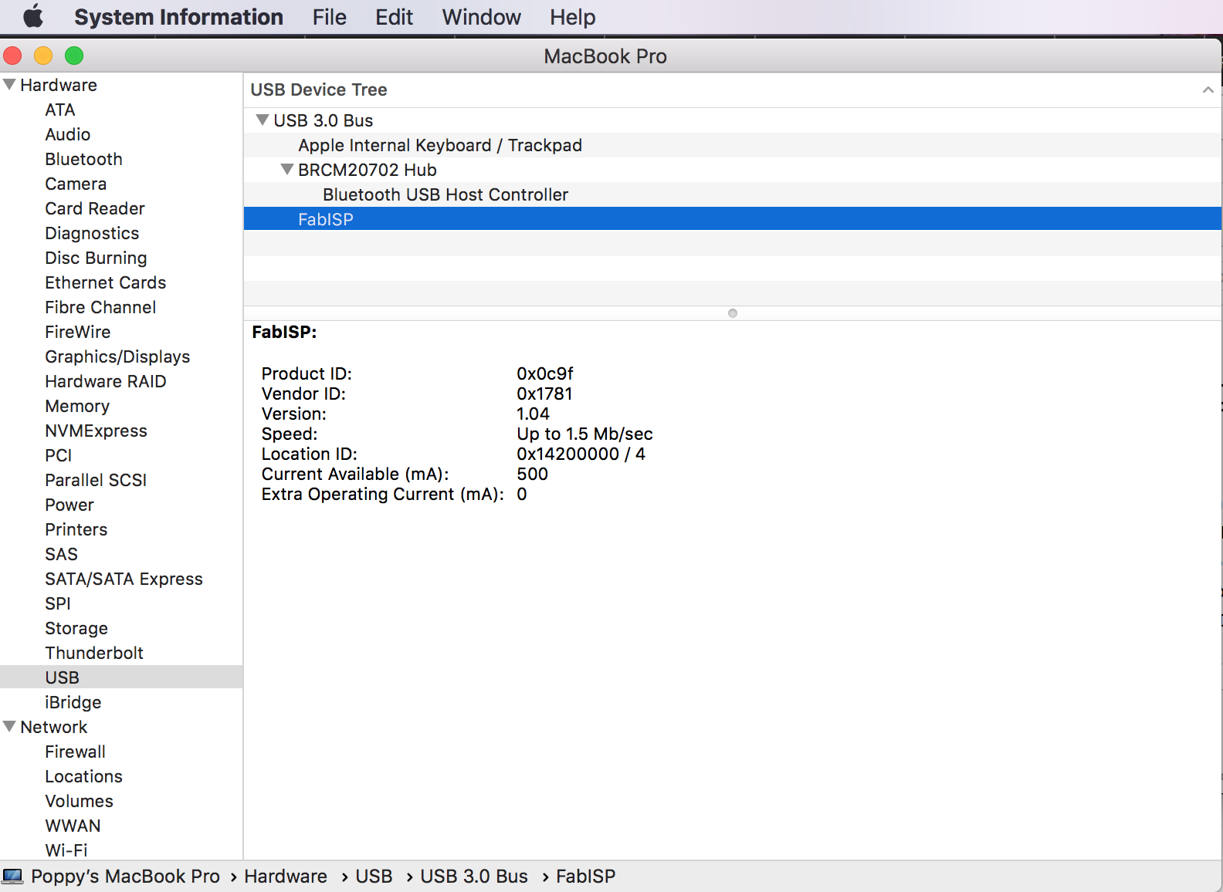
Task: Select Bluetooth USB Host Controller device
Action: coord(445,194)
